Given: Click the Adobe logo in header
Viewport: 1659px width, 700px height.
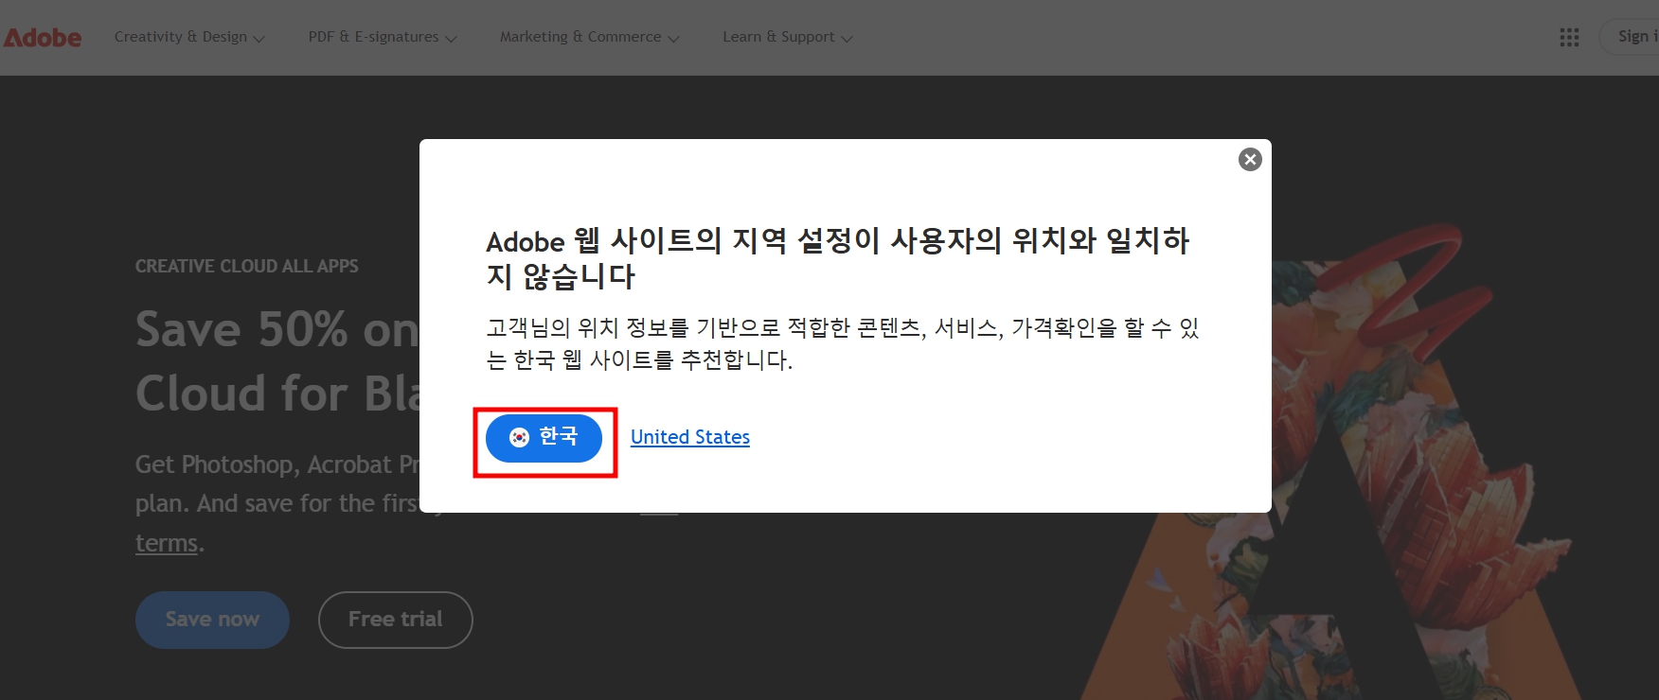Looking at the screenshot, I should click(43, 38).
